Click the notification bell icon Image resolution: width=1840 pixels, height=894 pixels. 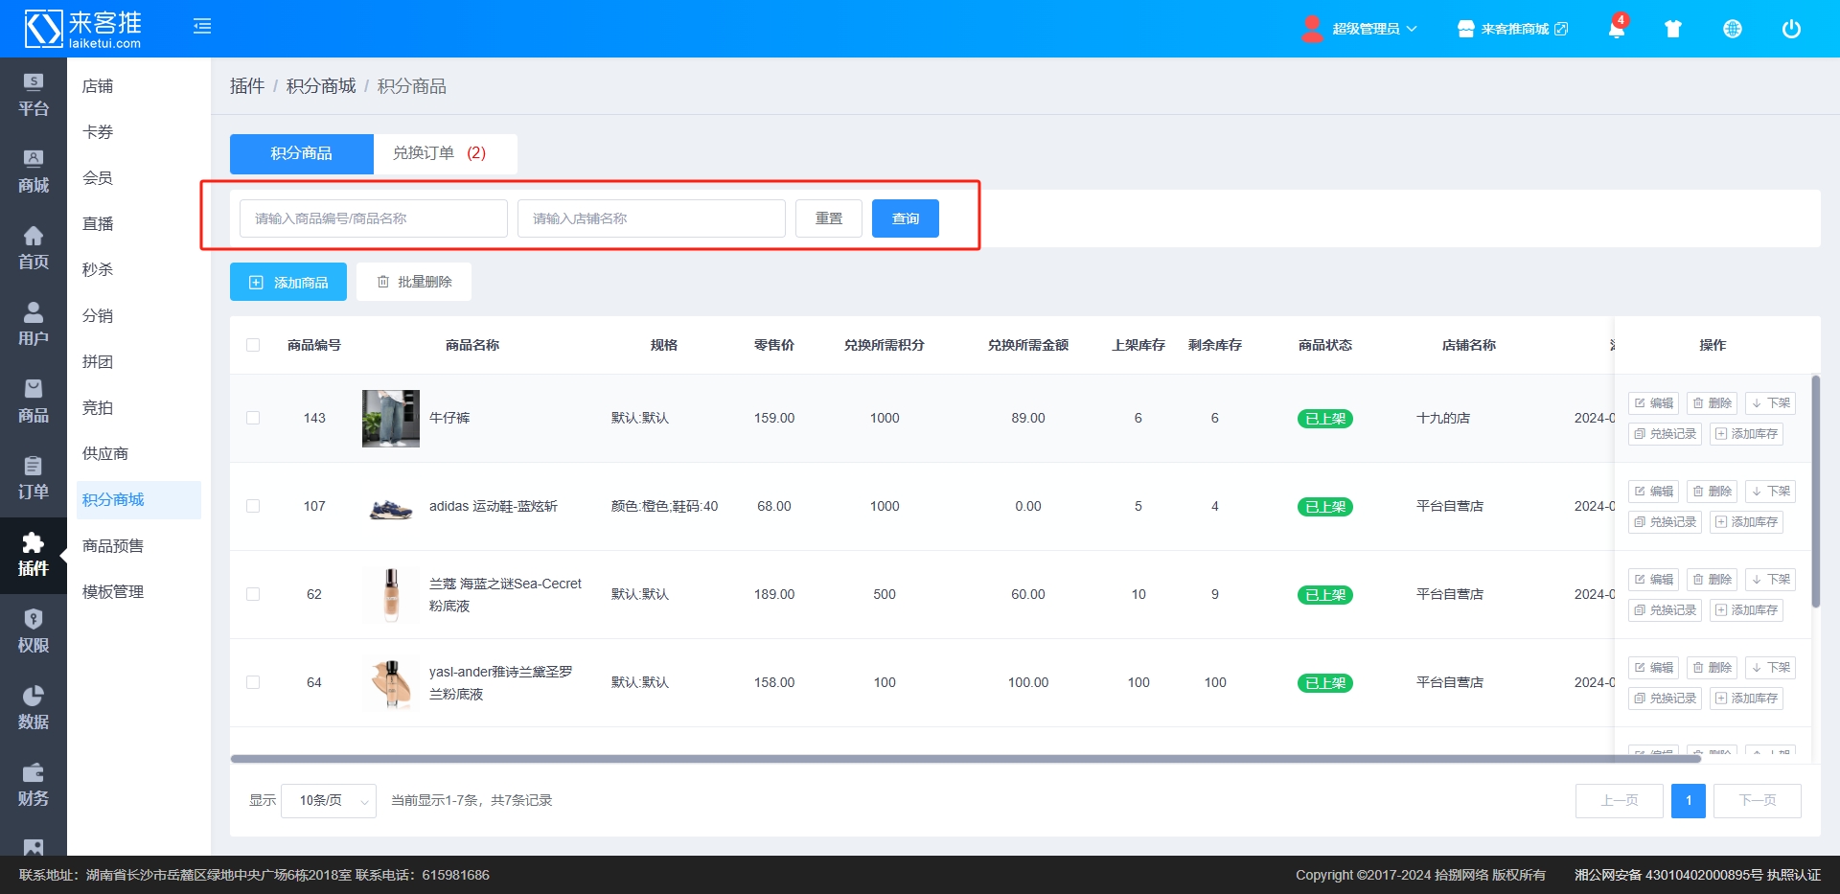pyautogui.click(x=1616, y=29)
